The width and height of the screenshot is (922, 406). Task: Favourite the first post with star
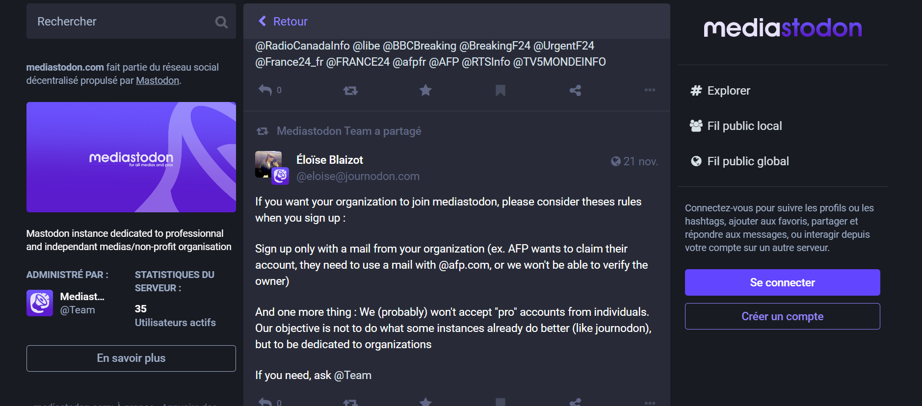425,90
